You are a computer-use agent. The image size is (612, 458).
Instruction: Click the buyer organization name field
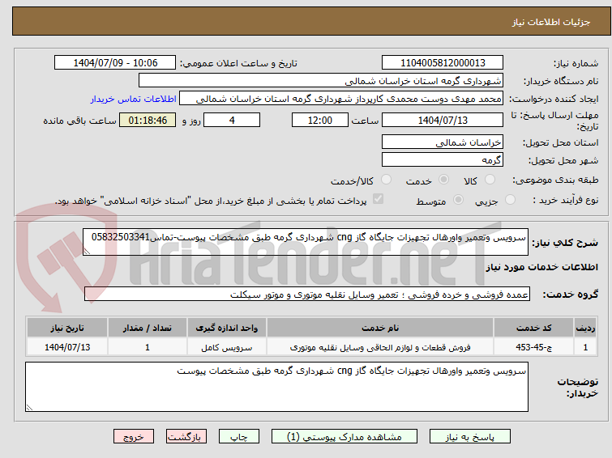coord(321,81)
